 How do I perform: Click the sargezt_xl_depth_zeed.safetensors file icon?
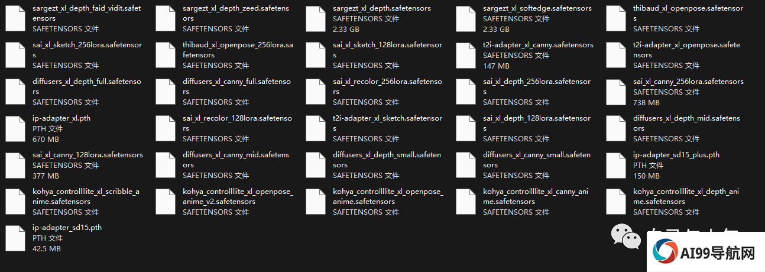(x=166, y=18)
